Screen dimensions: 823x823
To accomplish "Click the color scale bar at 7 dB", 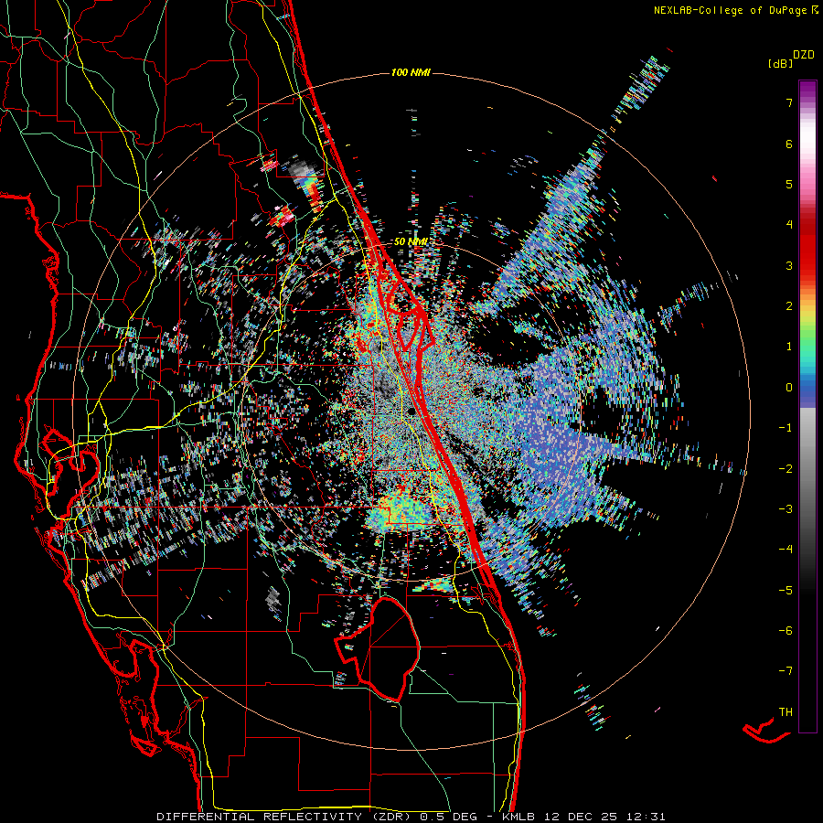I will point(807,102).
